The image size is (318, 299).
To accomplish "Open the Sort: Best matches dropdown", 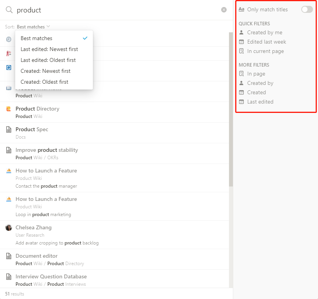I will coord(33,26).
